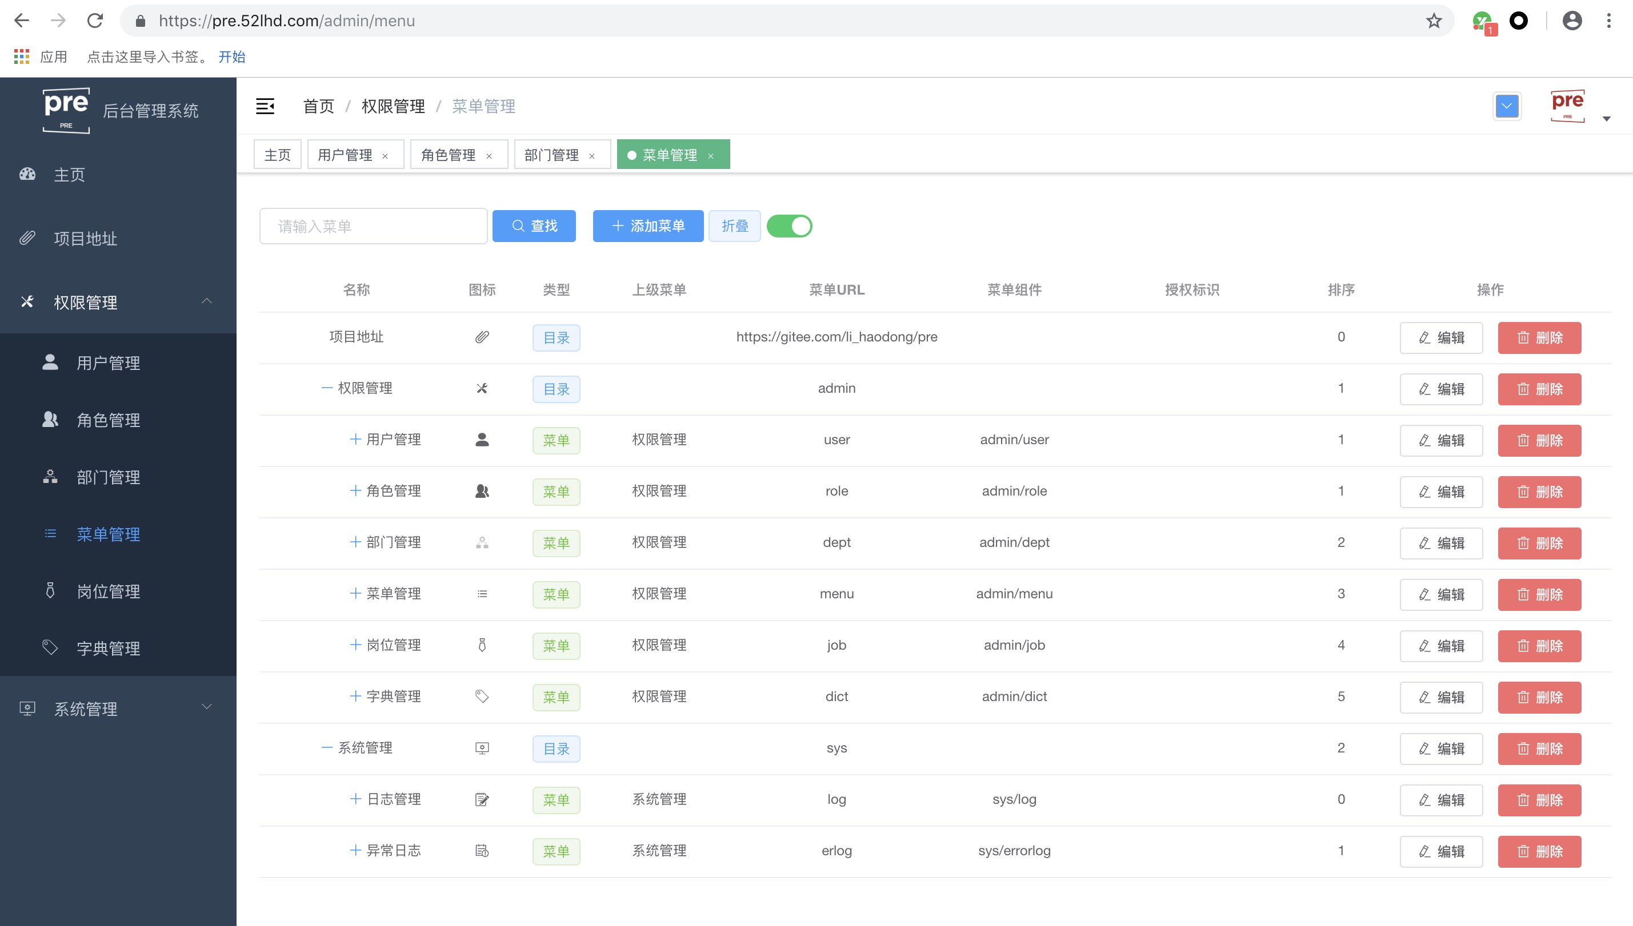This screenshot has height=926, width=1633.
Task: Click the paperclip icon for 项目地址 in sidebar
Action: pos(27,238)
